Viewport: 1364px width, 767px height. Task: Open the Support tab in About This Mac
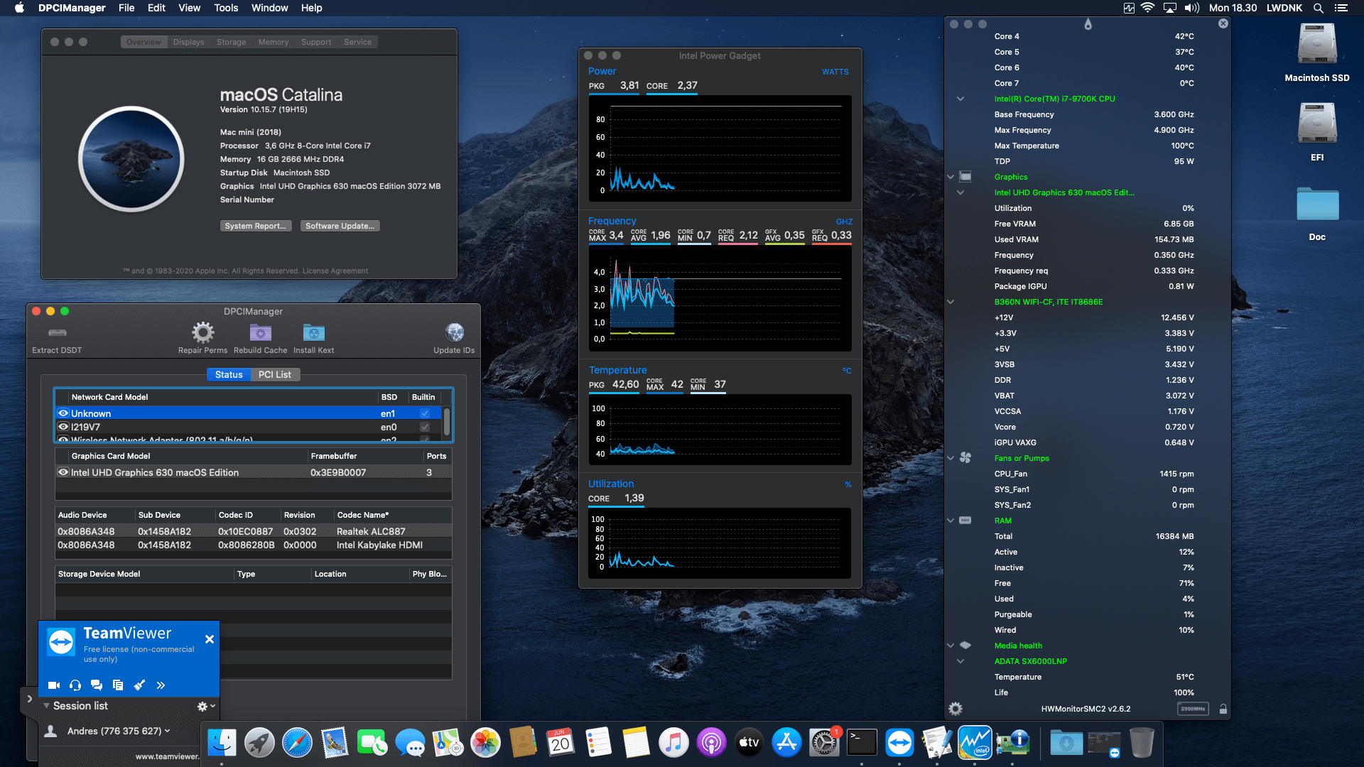point(316,42)
